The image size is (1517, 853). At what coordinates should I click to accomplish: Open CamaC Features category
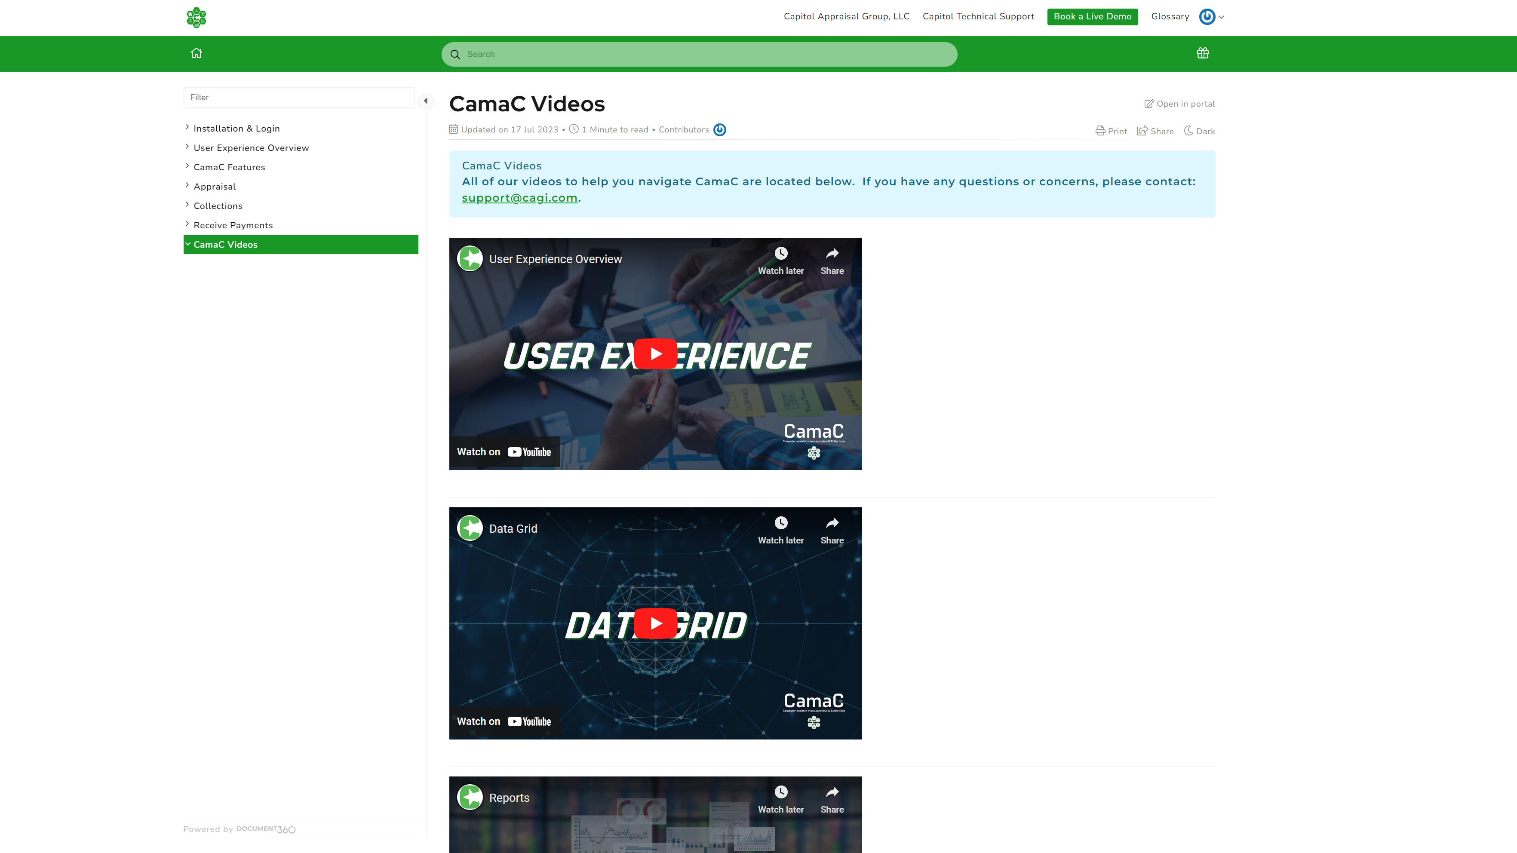point(229,167)
